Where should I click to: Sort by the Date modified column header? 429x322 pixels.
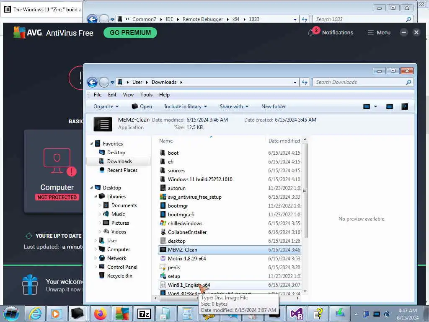coord(284,141)
